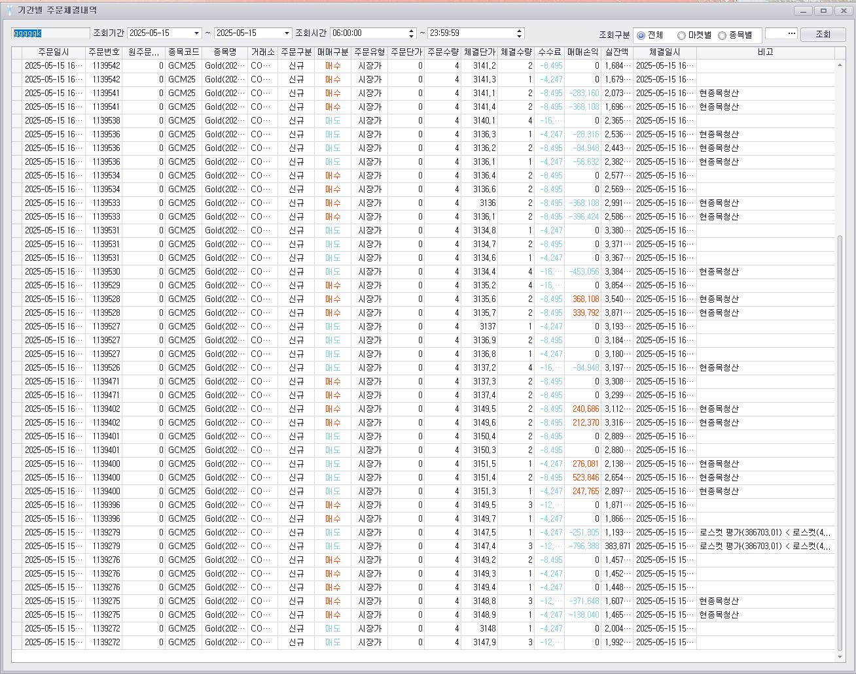Click the 수수료 column header
Screen dimensions: 856x674
coord(550,52)
